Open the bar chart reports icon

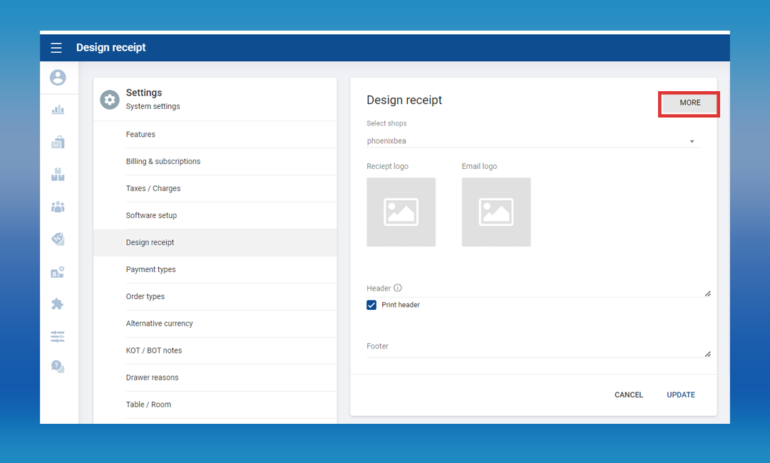pyautogui.click(x=58, y=110)
